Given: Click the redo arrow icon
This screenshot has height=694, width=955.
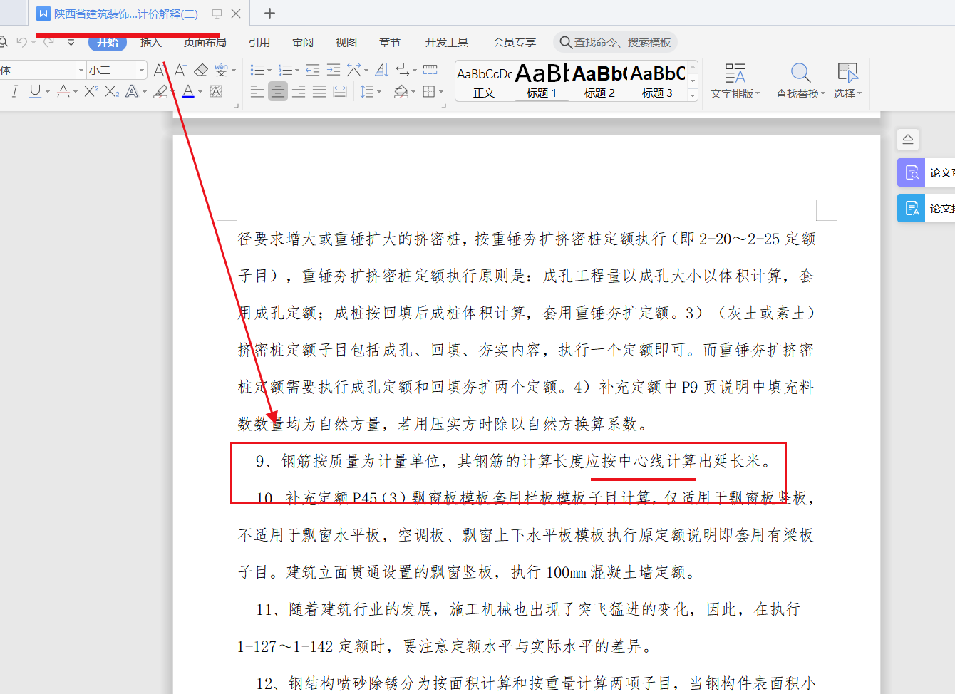Looking at the screenshot, I should pyautogui.click(x=48, y=43).
